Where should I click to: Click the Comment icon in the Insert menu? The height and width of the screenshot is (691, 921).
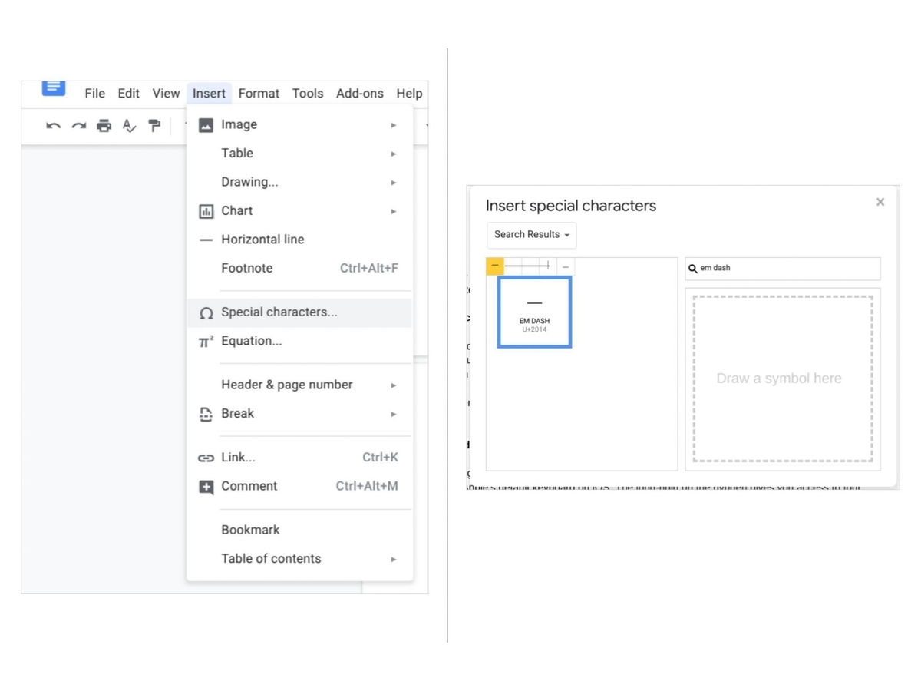[x=205, y=486]
